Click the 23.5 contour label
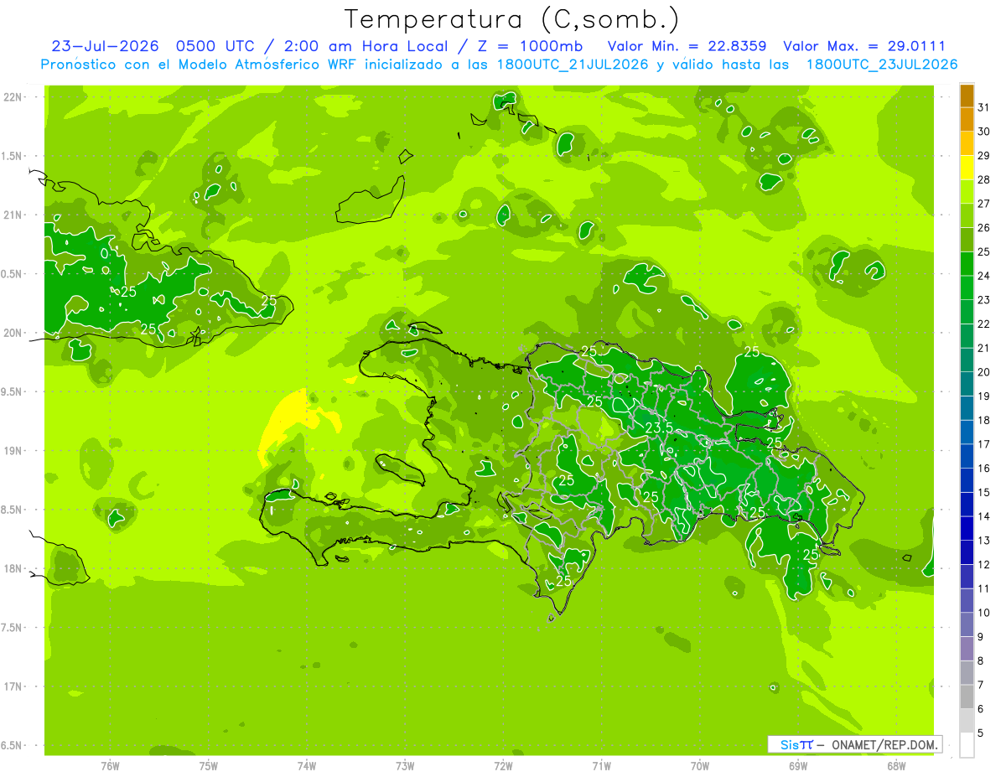1006x777 pixels. pos(659,427)
